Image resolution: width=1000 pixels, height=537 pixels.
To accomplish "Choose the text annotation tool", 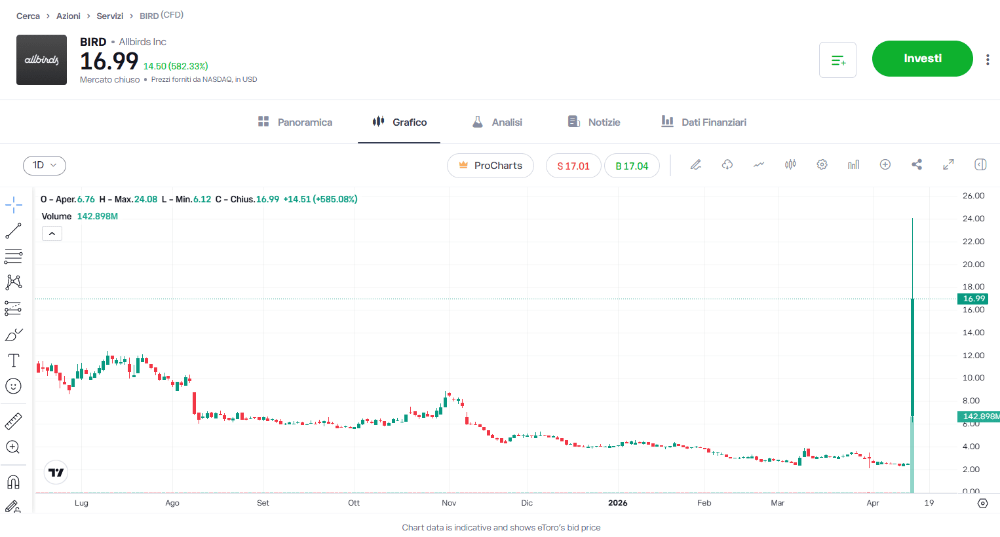I will tap(14, 360).
